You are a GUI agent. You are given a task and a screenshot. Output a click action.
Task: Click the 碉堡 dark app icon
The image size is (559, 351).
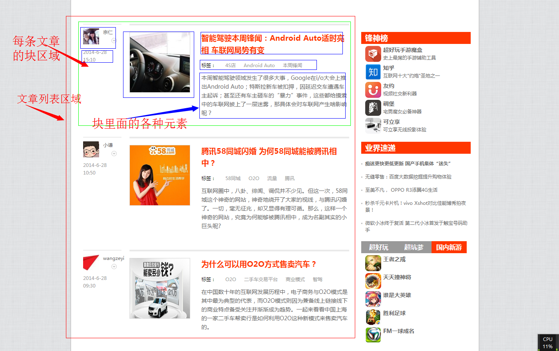tap(373, 108)
